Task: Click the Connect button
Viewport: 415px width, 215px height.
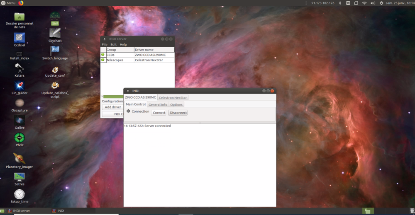Action: pyautogui.click(x=159, y=113)
